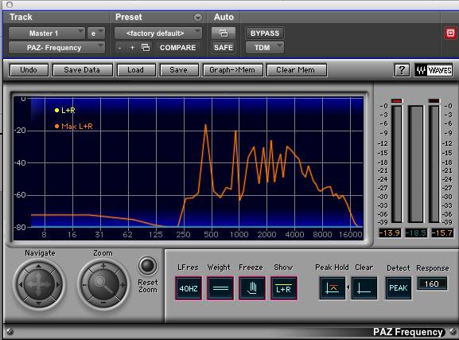
Task: Click the Track header label
Action: pos(21,17)
